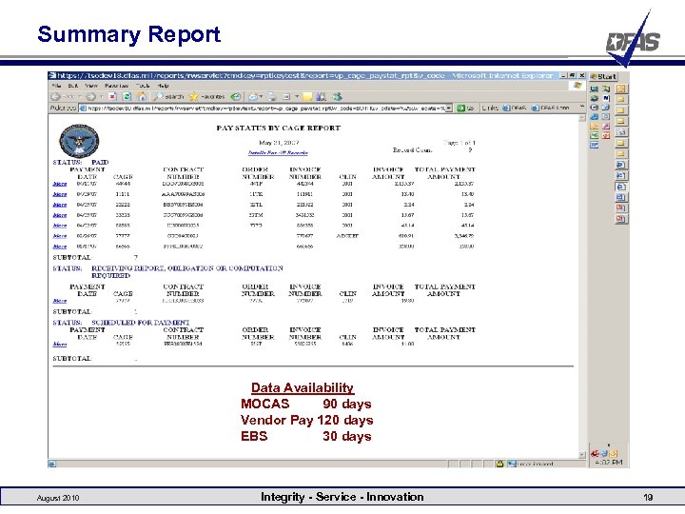The height and width of the screenshot is (514, 685).
Task: Click the Details For All Records link
Action: click(278, 153)
